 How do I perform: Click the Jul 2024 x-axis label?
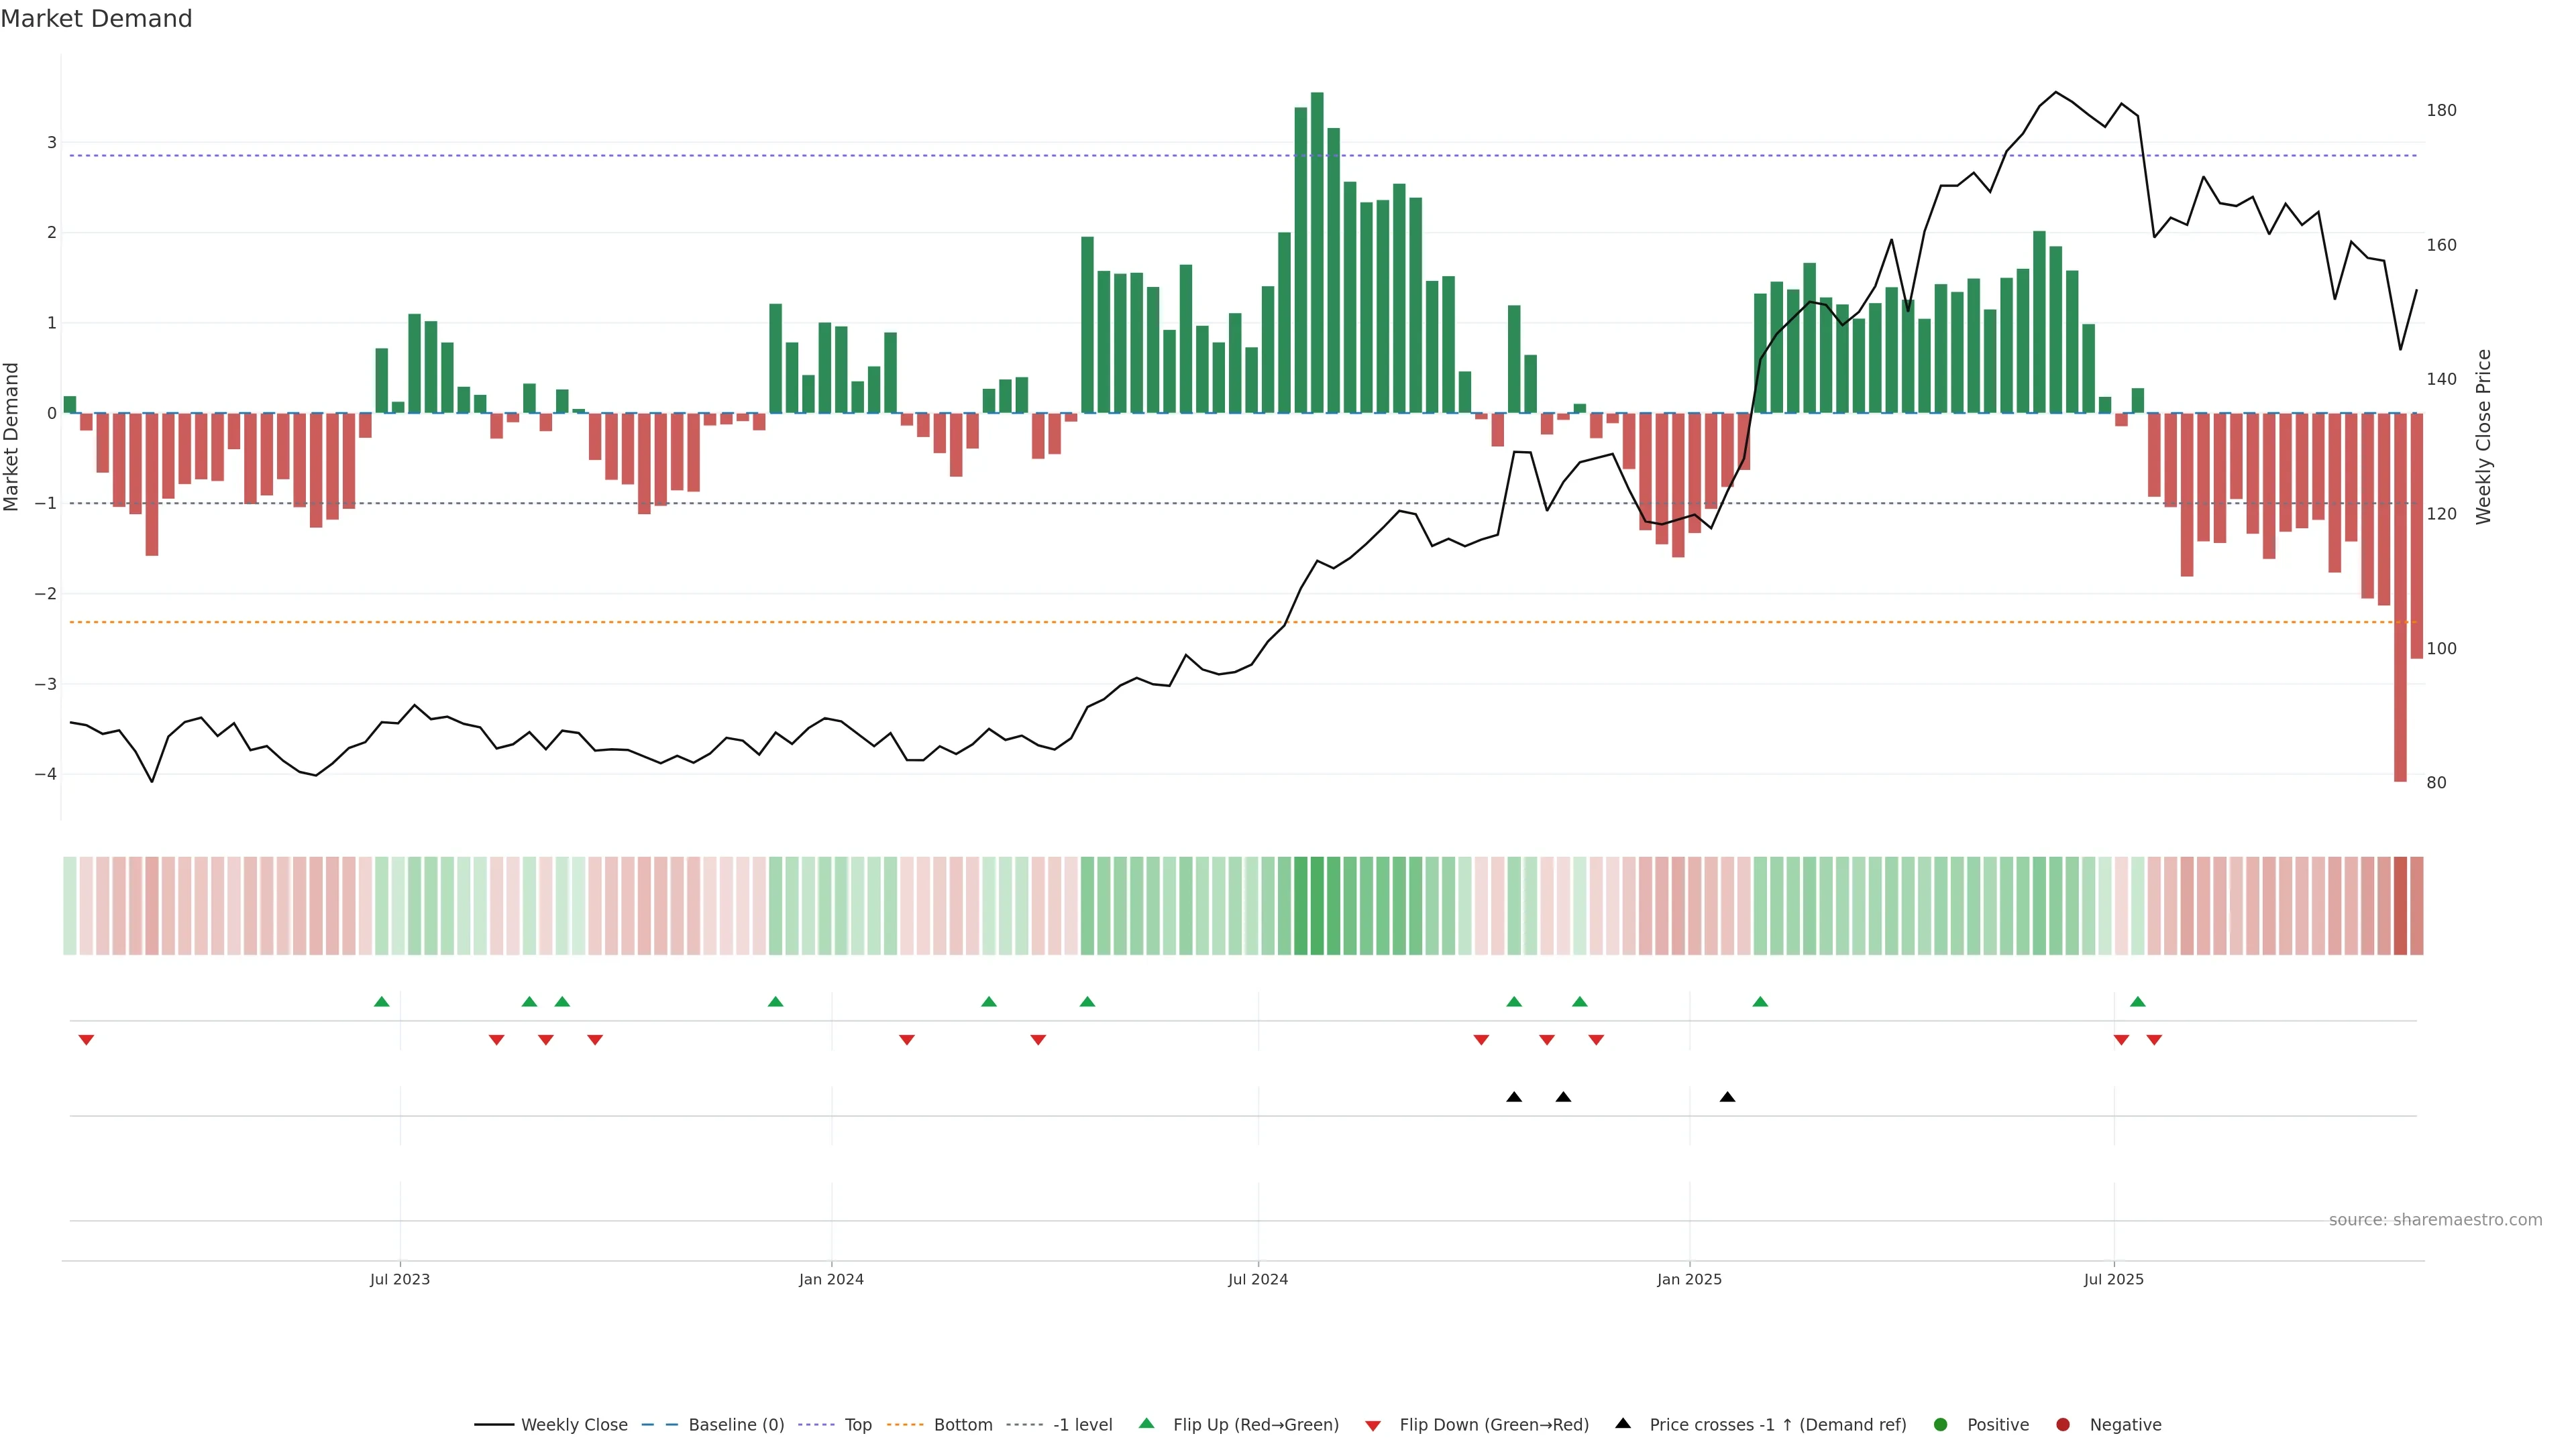(x=1258, y=1280)
